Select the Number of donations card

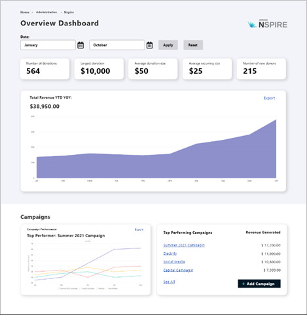pyautogui.click(x=45, y=69)
